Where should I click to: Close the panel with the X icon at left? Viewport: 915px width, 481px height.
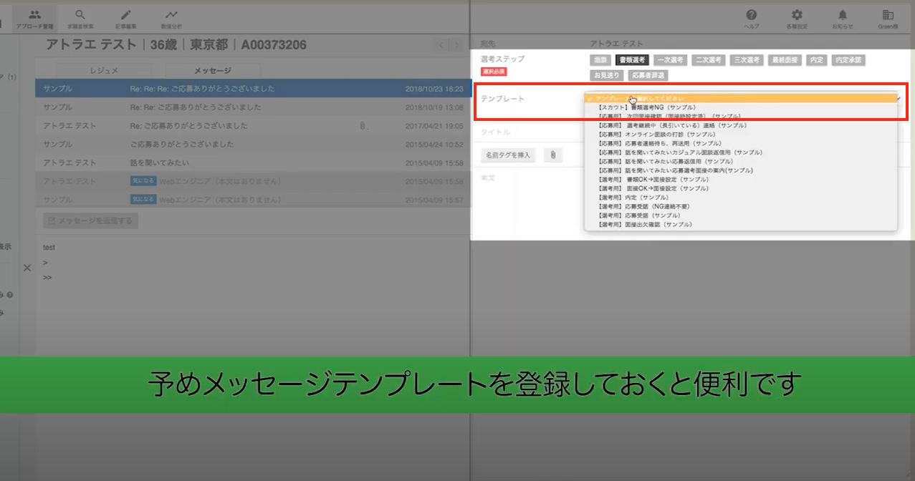[x=27, y=268]
